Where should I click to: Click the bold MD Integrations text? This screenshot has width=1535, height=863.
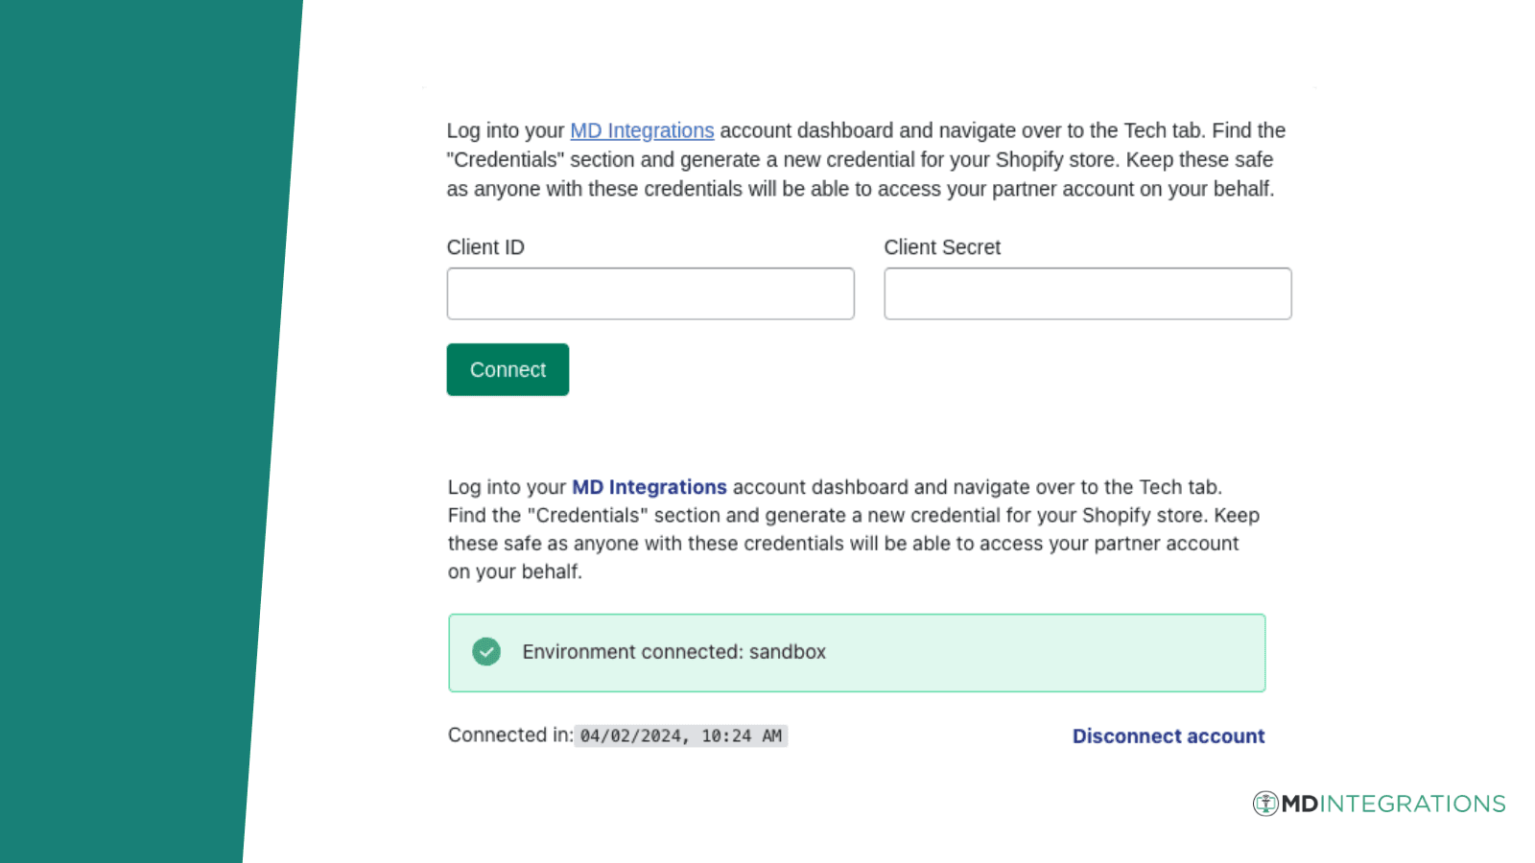649,487
